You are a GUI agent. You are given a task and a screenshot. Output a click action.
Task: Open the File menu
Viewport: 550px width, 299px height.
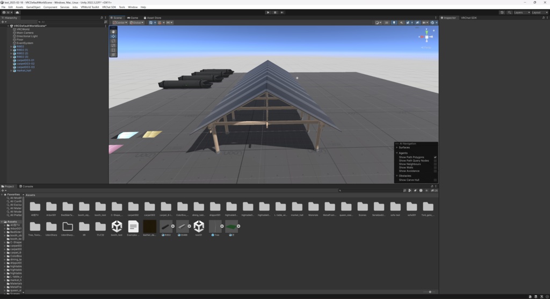[x=3, y=7]
